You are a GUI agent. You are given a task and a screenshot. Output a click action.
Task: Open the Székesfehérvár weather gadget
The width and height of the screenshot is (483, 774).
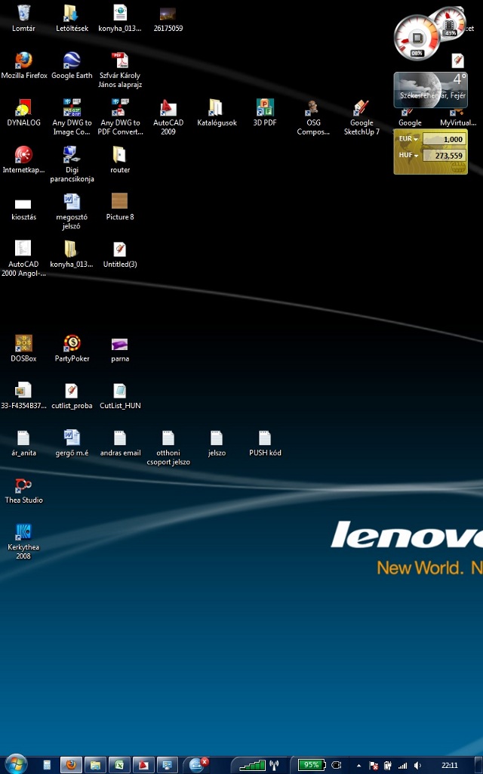(430, 90)
